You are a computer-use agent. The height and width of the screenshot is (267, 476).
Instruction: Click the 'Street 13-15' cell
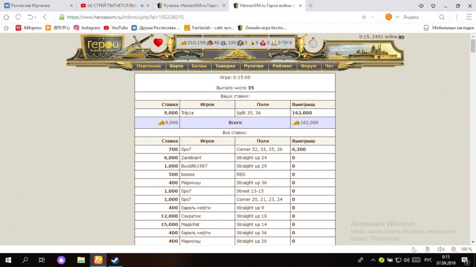point(262,191)
